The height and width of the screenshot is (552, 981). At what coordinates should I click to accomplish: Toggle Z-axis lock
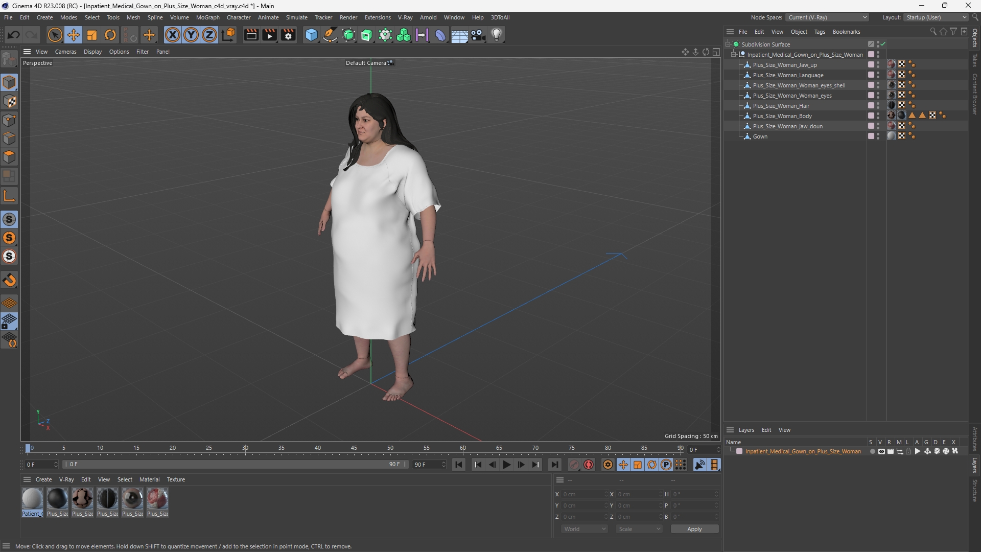(x=209, y=35)
